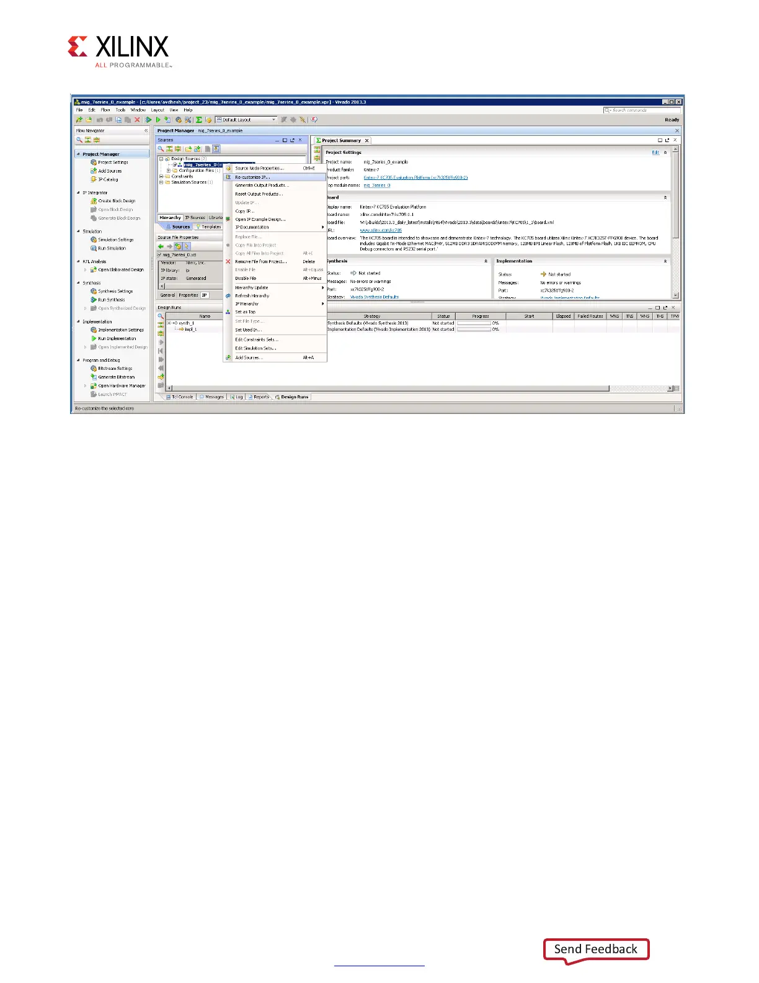Open the Messages tab
The height and width of the screenshot is (983, 759).
click(211, 397)
